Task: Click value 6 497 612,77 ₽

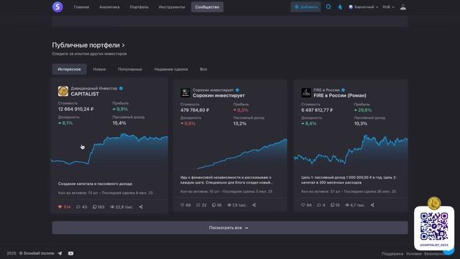Action: point(317,110)
